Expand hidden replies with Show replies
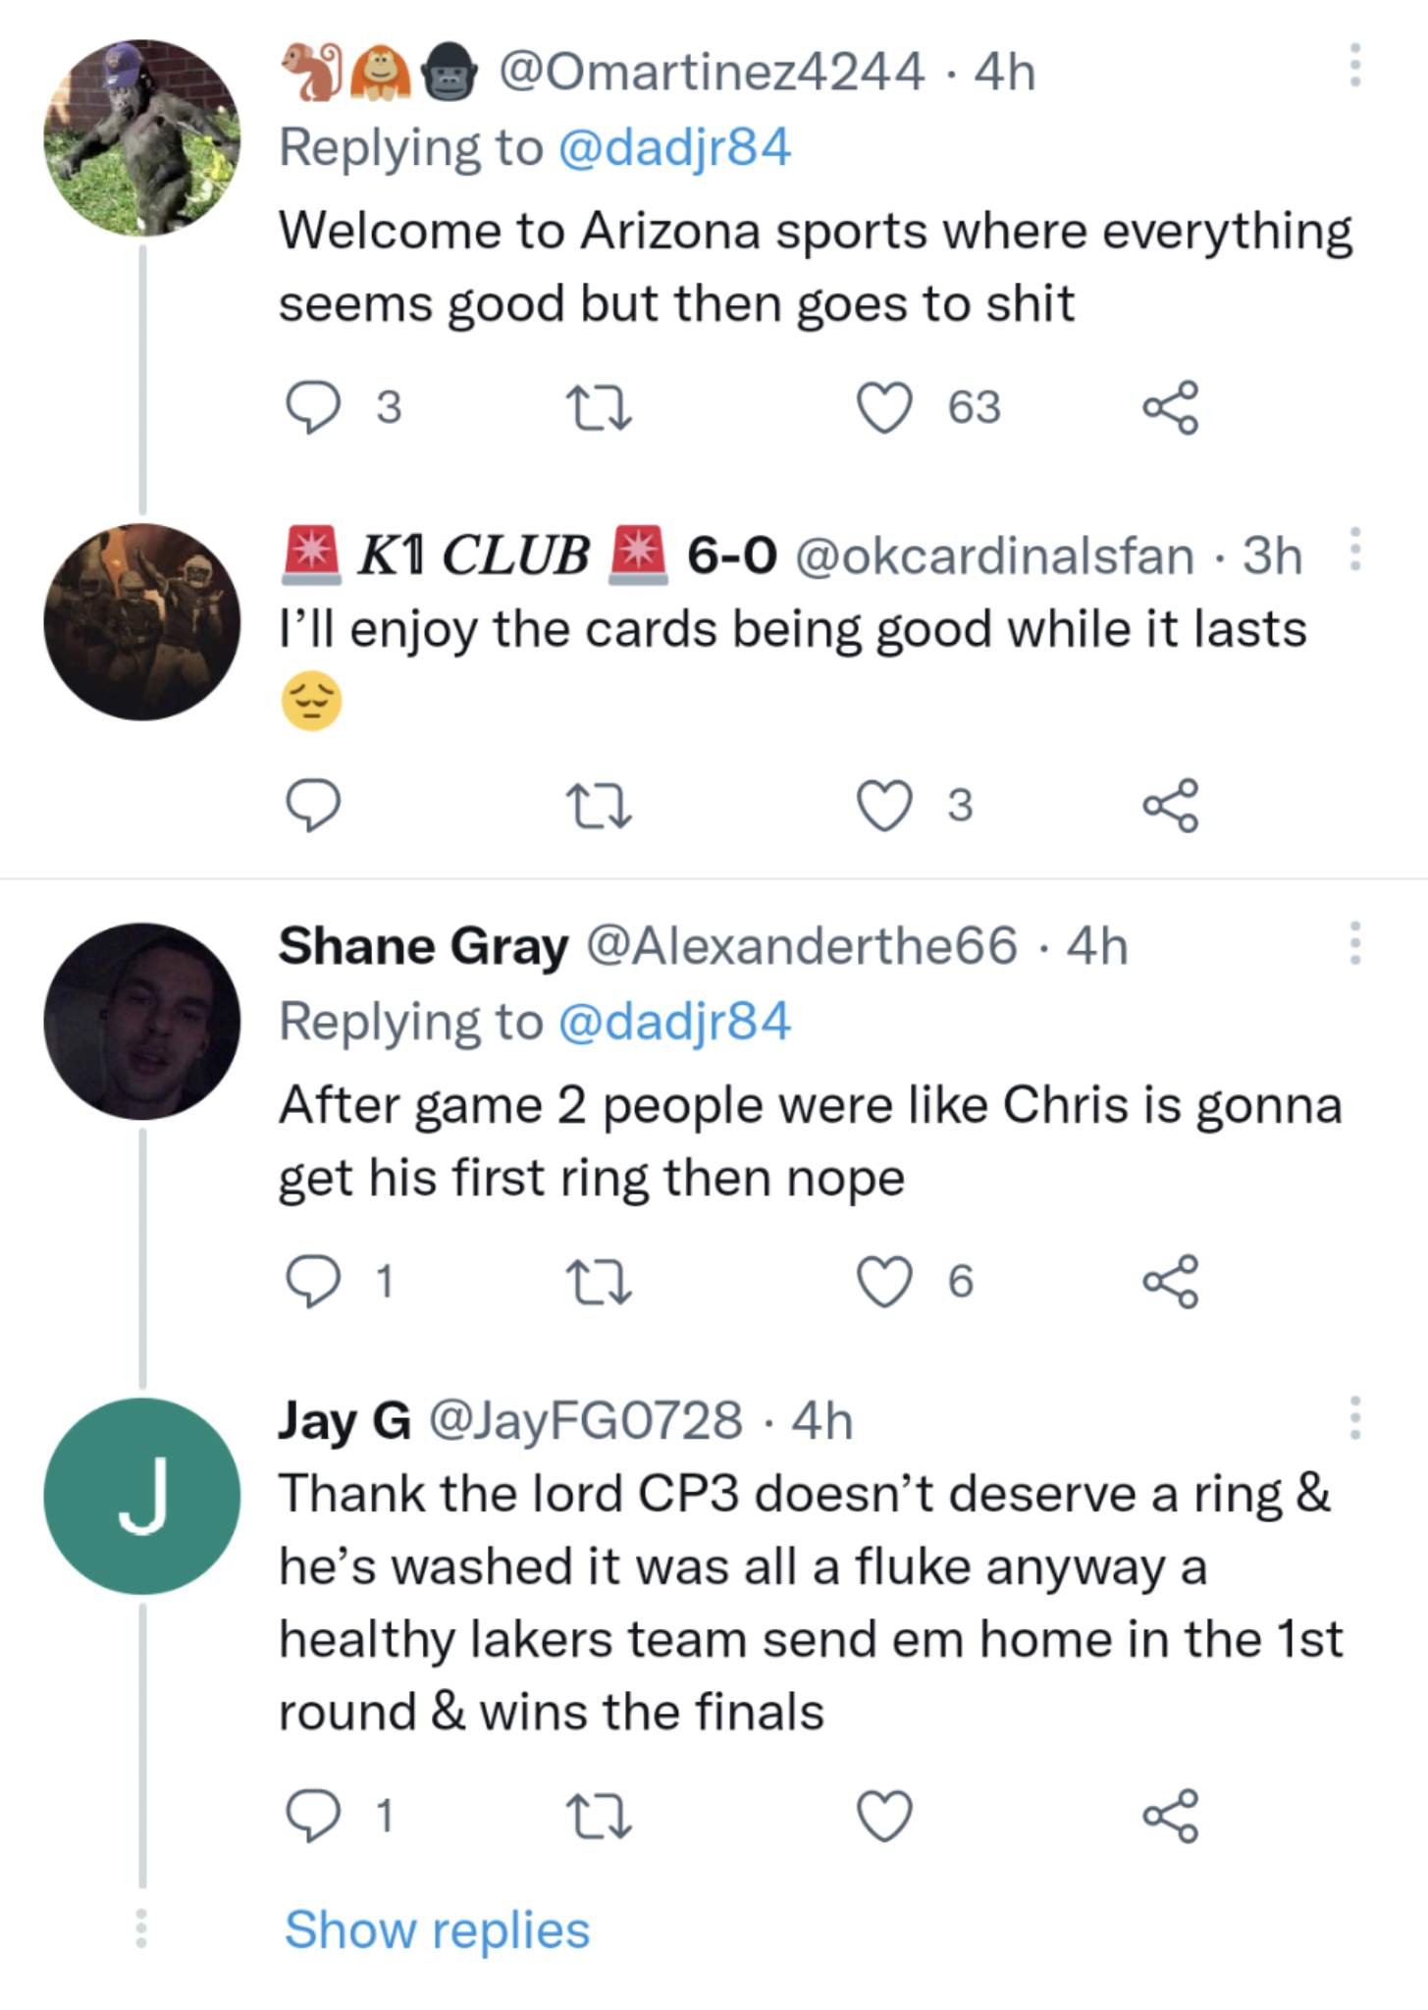This screenshot has width=1428, height=2010. click(437, 1930)
